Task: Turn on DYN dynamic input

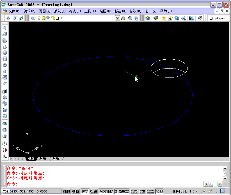Action: (142, 191)
